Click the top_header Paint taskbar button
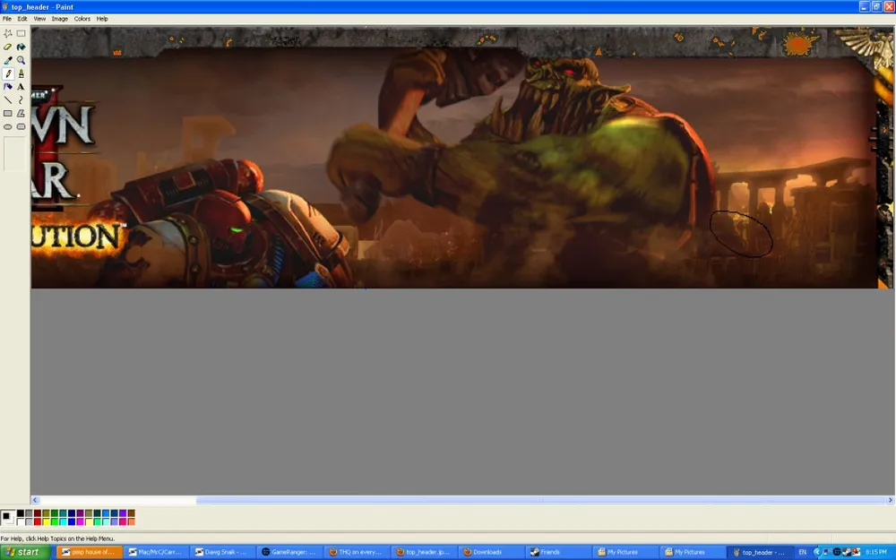896x560 pixels. [760, 552]
